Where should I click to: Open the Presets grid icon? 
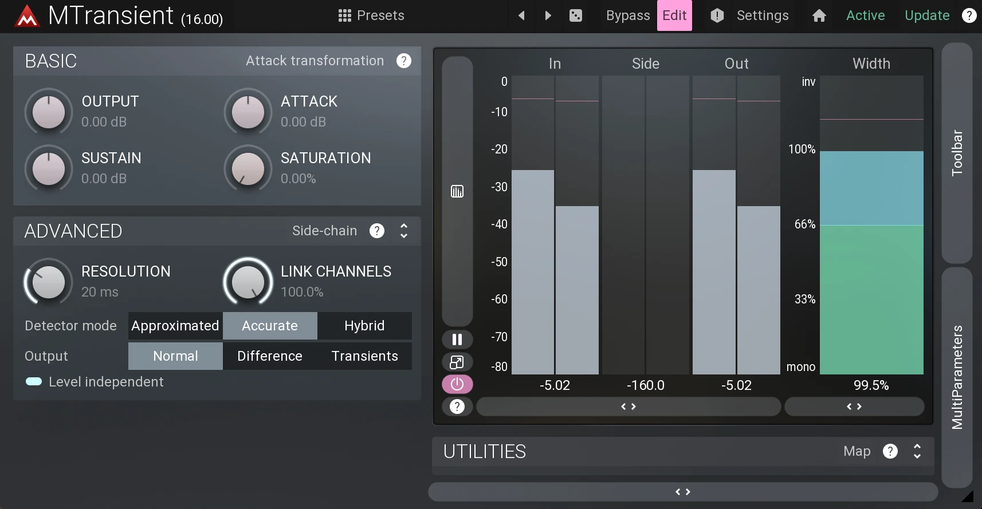345,15
